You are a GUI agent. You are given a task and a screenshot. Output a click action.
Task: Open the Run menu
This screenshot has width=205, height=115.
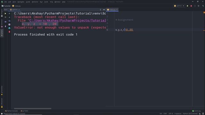pos(41,2)
